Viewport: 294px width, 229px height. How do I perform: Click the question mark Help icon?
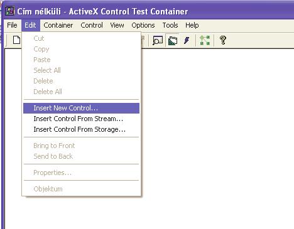point(223,40)
